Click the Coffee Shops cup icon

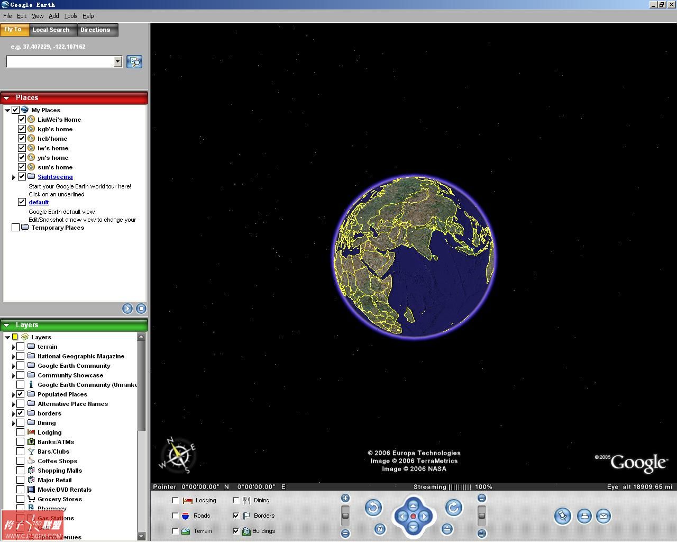coord(31,461)
